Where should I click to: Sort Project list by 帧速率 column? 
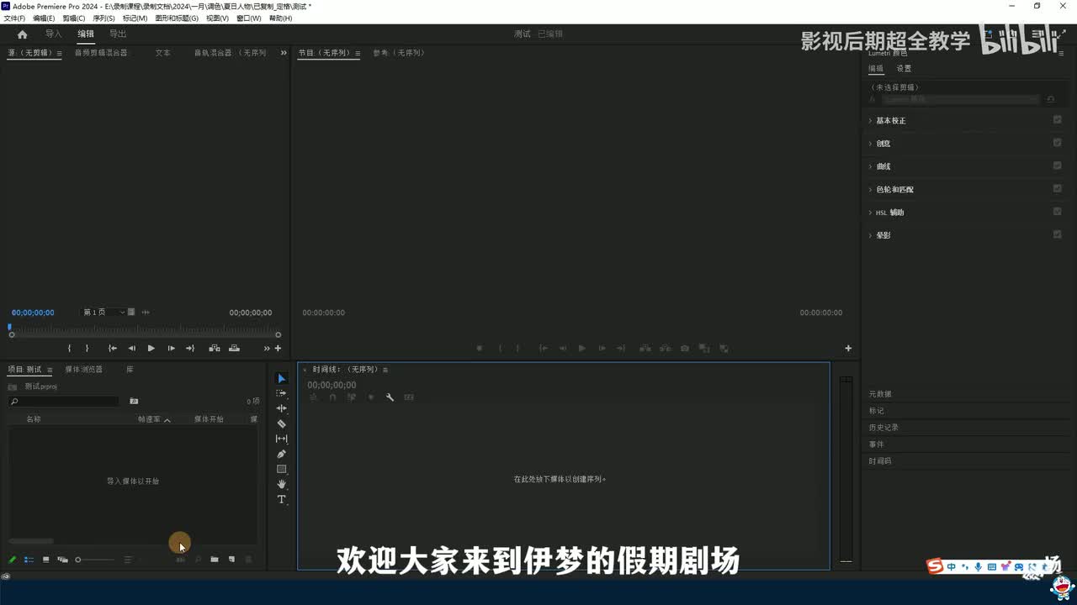pyautogui.click(x=149, y=419)
